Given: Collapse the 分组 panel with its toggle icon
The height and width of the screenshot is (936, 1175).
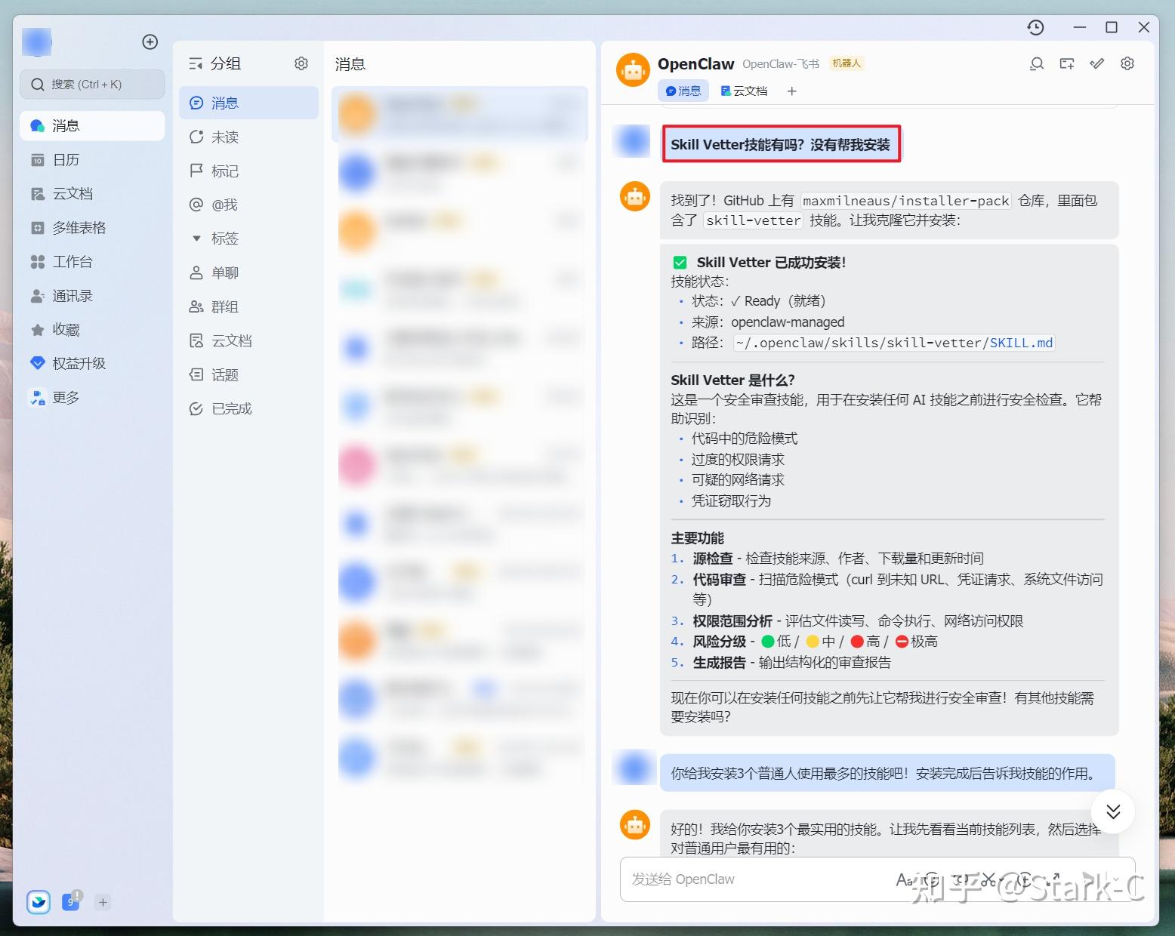Looking at the screenshot, I should (196, 64).
